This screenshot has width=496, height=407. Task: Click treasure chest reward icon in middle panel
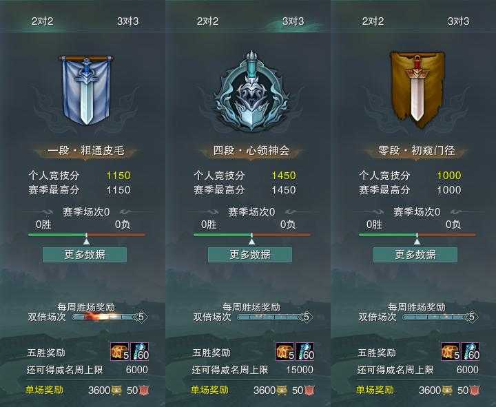pos(285,351)
